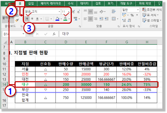
Task: Select the 판매금액 header cell
Action: point(86,64)
